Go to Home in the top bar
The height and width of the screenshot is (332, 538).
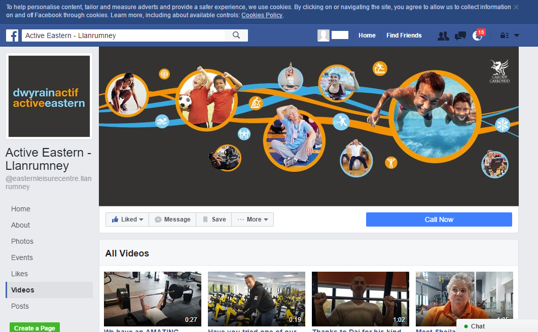[367, 35]
